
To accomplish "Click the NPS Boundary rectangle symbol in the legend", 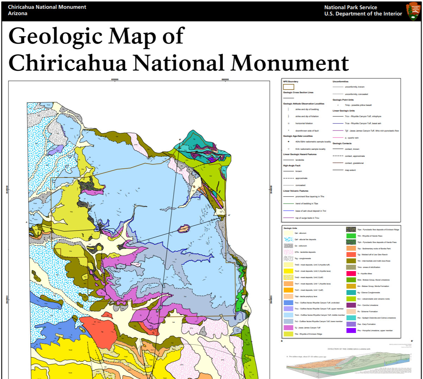I will [x=288, y=87].
